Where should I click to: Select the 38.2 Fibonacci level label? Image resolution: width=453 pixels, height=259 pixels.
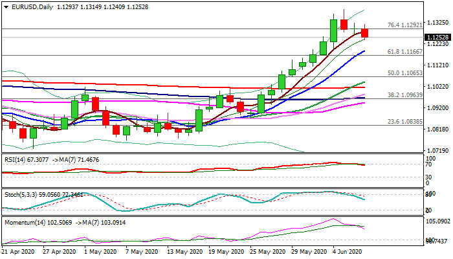[x=404, y=95]
